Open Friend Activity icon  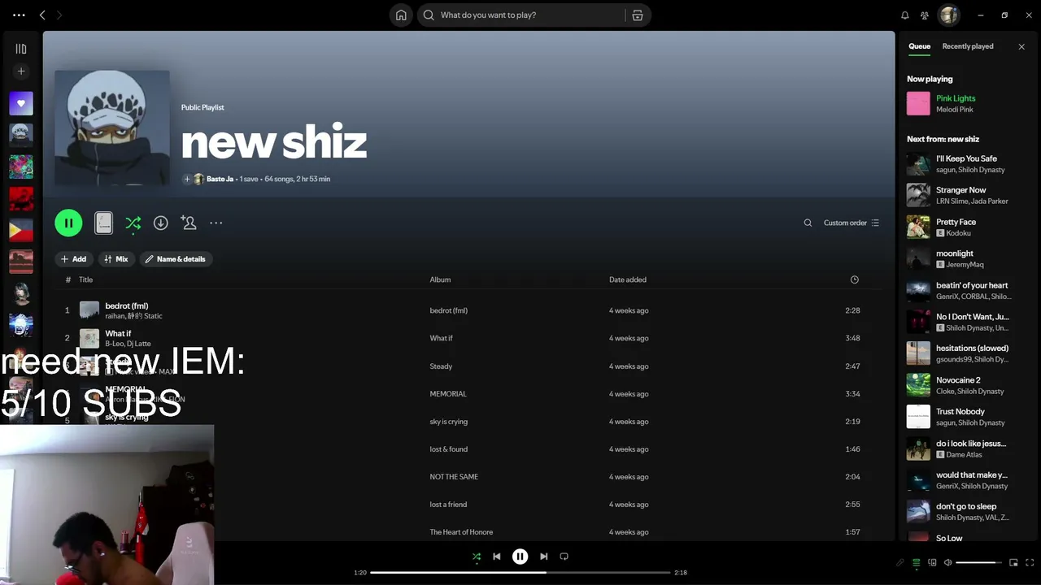coord(925,15)
